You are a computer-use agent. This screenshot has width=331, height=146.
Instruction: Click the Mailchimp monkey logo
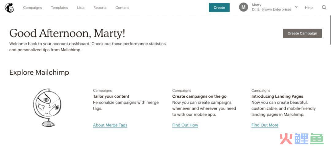click(x=9, y=8)
